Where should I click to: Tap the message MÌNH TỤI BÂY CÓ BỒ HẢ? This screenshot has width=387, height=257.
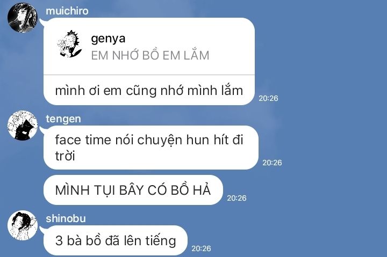point(133,190)
